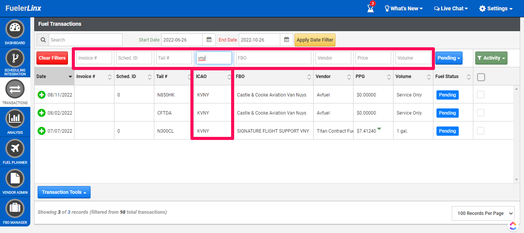Click the search magnifier icon

click(43, 40)
